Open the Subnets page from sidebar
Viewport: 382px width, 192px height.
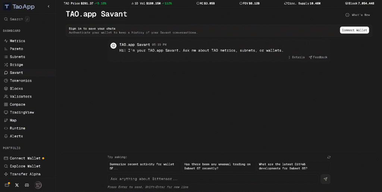(x=17, y=57)
